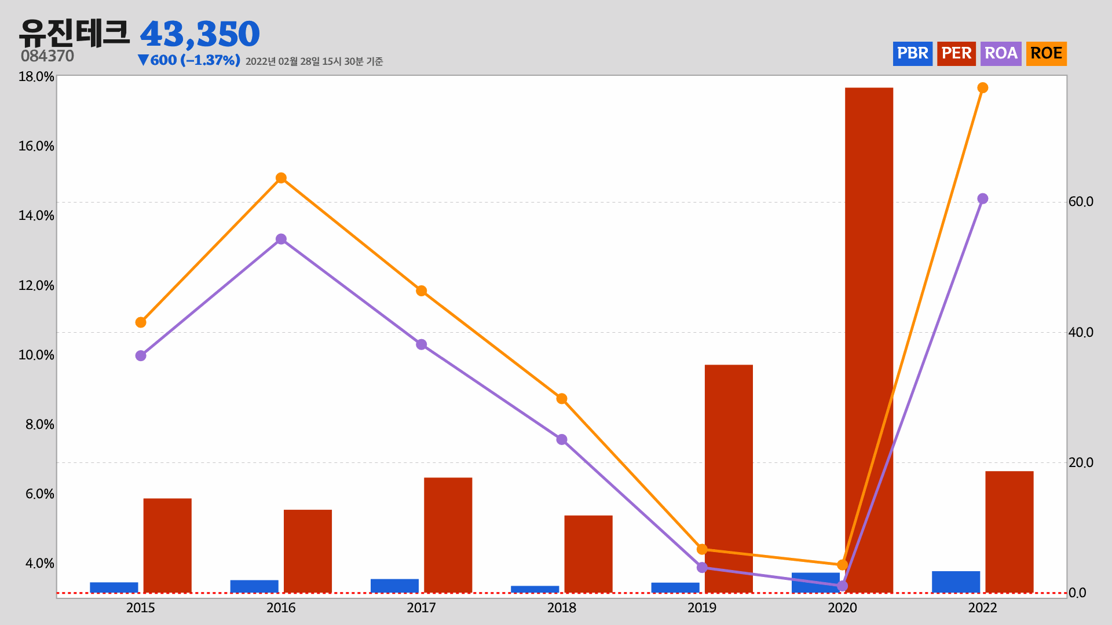
Task: Select the blue 2022 PBR bar
Action: point(956,582)
